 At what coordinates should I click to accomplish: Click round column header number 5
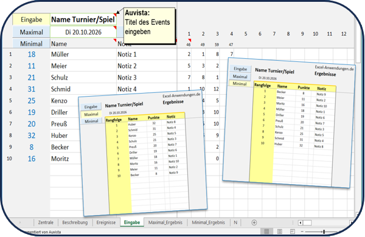pyautogui.click(x=246, y=34)
